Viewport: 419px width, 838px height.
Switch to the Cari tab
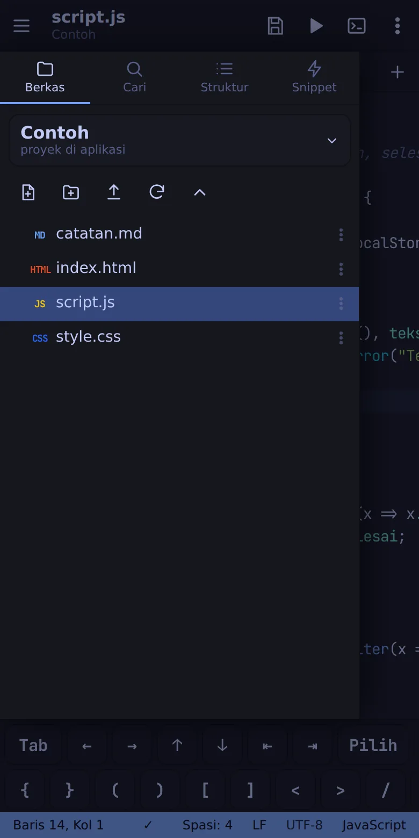click(134, 78)
